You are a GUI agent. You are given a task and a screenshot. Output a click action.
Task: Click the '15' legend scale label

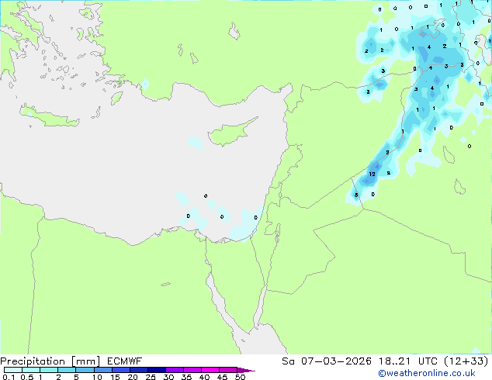pyautogui.click(x=115, y=377)
